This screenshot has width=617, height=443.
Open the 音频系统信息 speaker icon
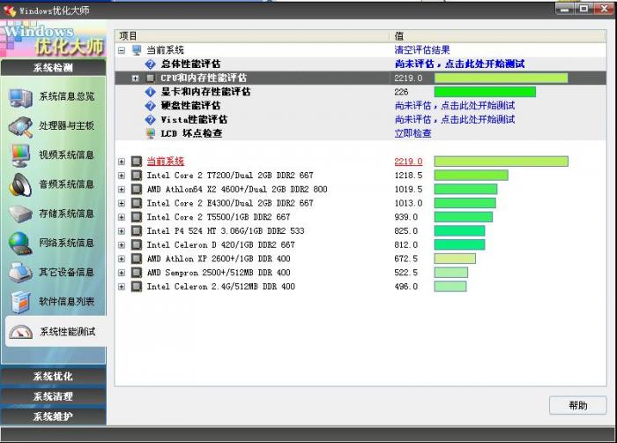20,184
